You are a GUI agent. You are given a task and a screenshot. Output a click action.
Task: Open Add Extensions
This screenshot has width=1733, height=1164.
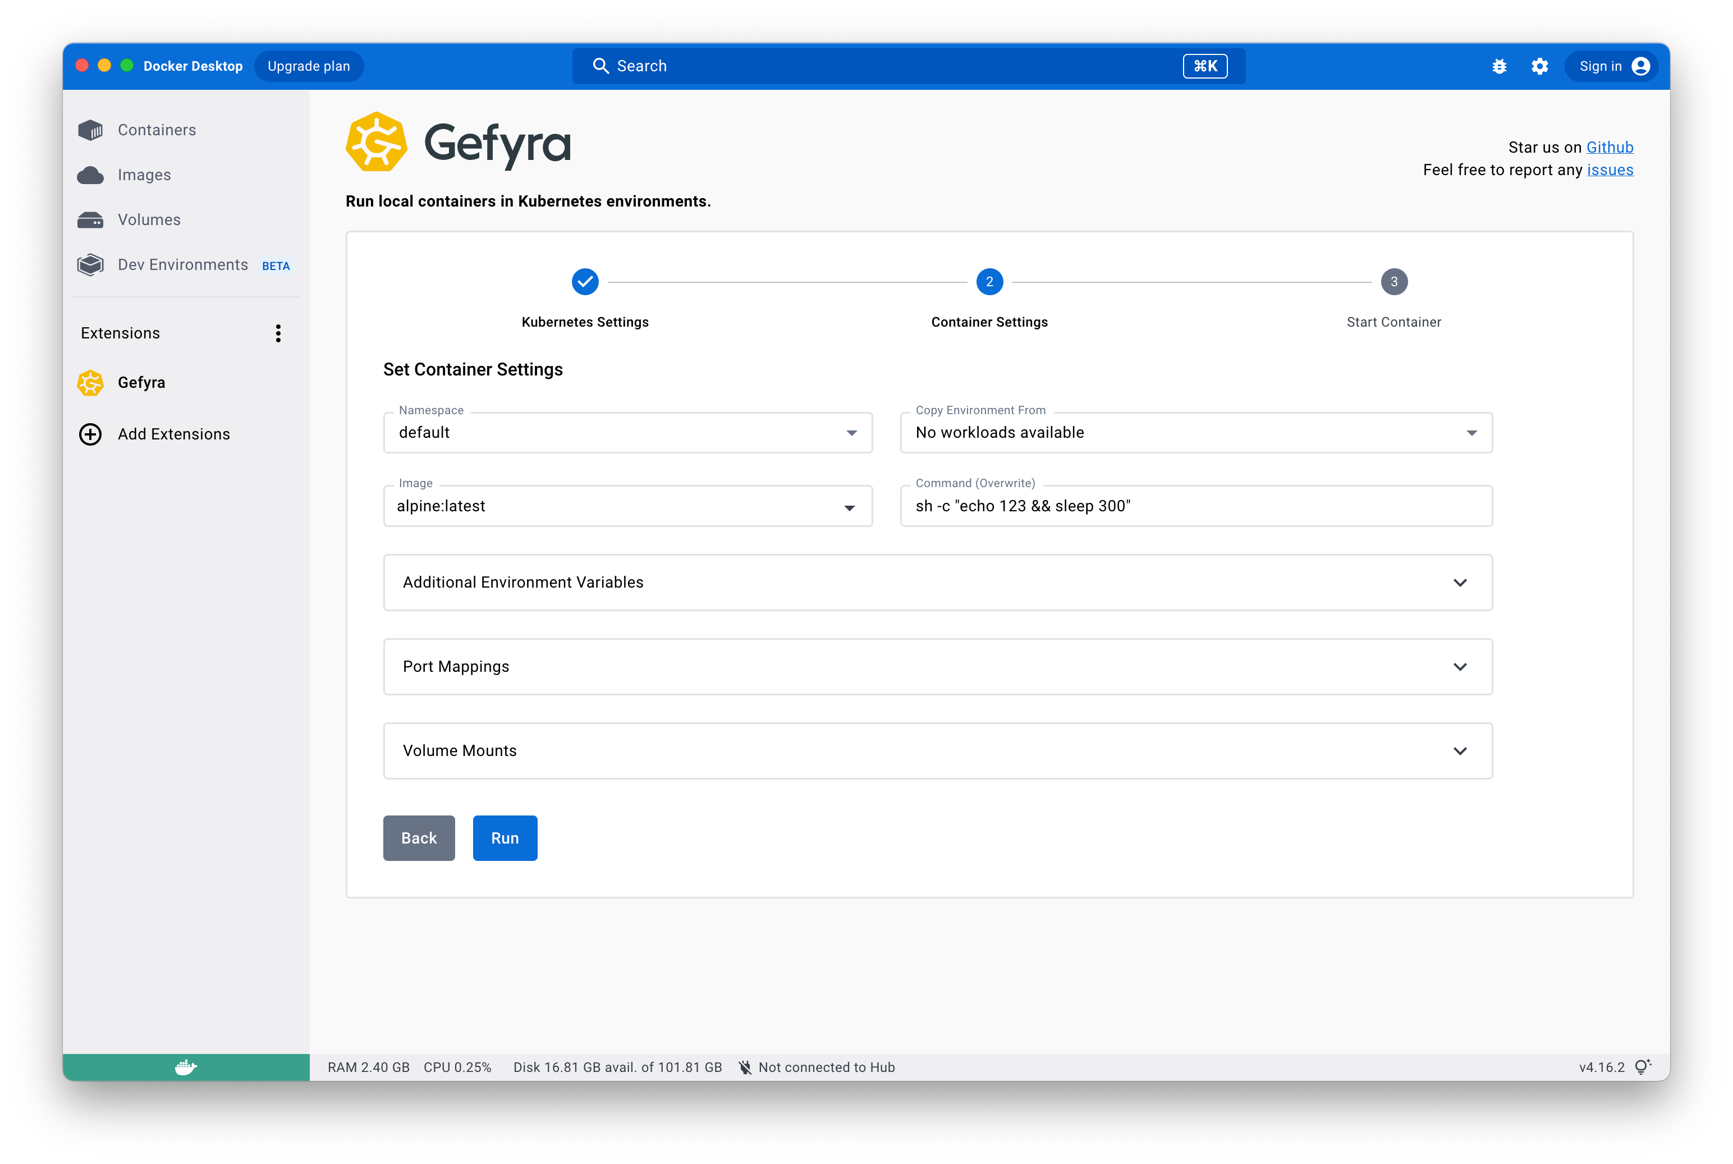[173, 433]
